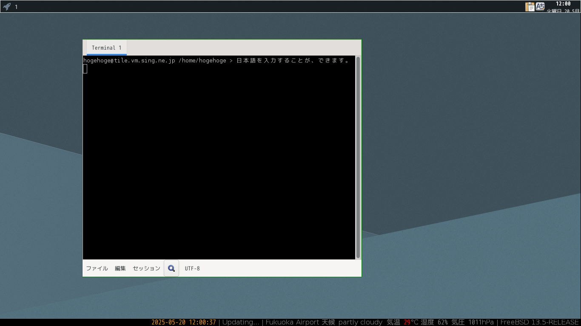Open the セッション menu
This screenshot has width=581, height=326.
click(146, 268)
